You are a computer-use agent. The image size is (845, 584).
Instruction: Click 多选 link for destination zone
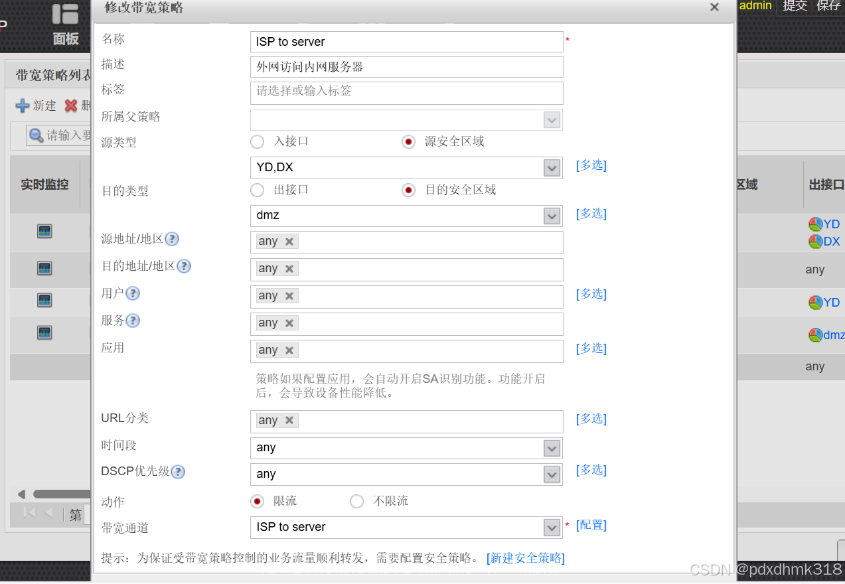click(591, 214)
